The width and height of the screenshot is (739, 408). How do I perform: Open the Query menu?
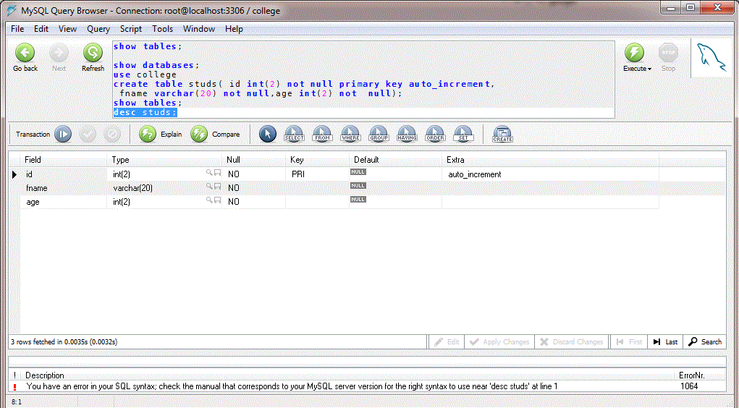coord(98,29)
